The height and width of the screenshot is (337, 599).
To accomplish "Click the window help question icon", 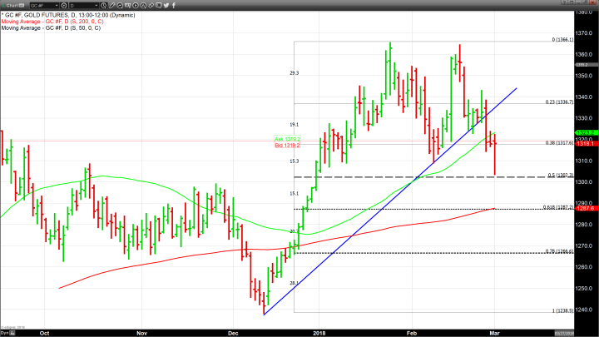I will (564, 2).
